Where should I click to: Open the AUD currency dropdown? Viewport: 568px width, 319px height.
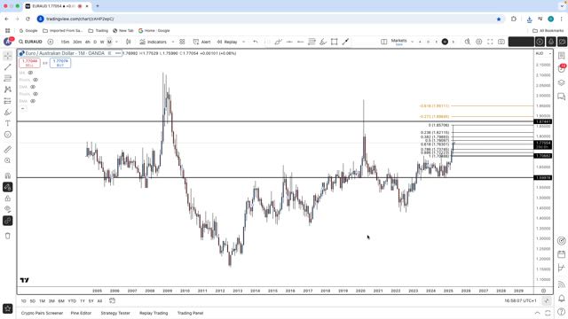point(543,53)
